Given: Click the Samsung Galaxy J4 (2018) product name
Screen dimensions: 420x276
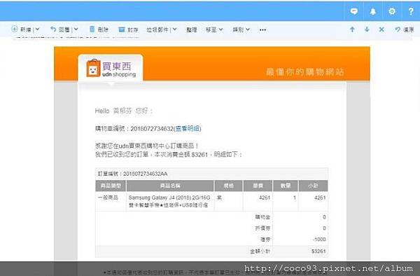Looking at the screenshot, I should (x=169, y=201).
